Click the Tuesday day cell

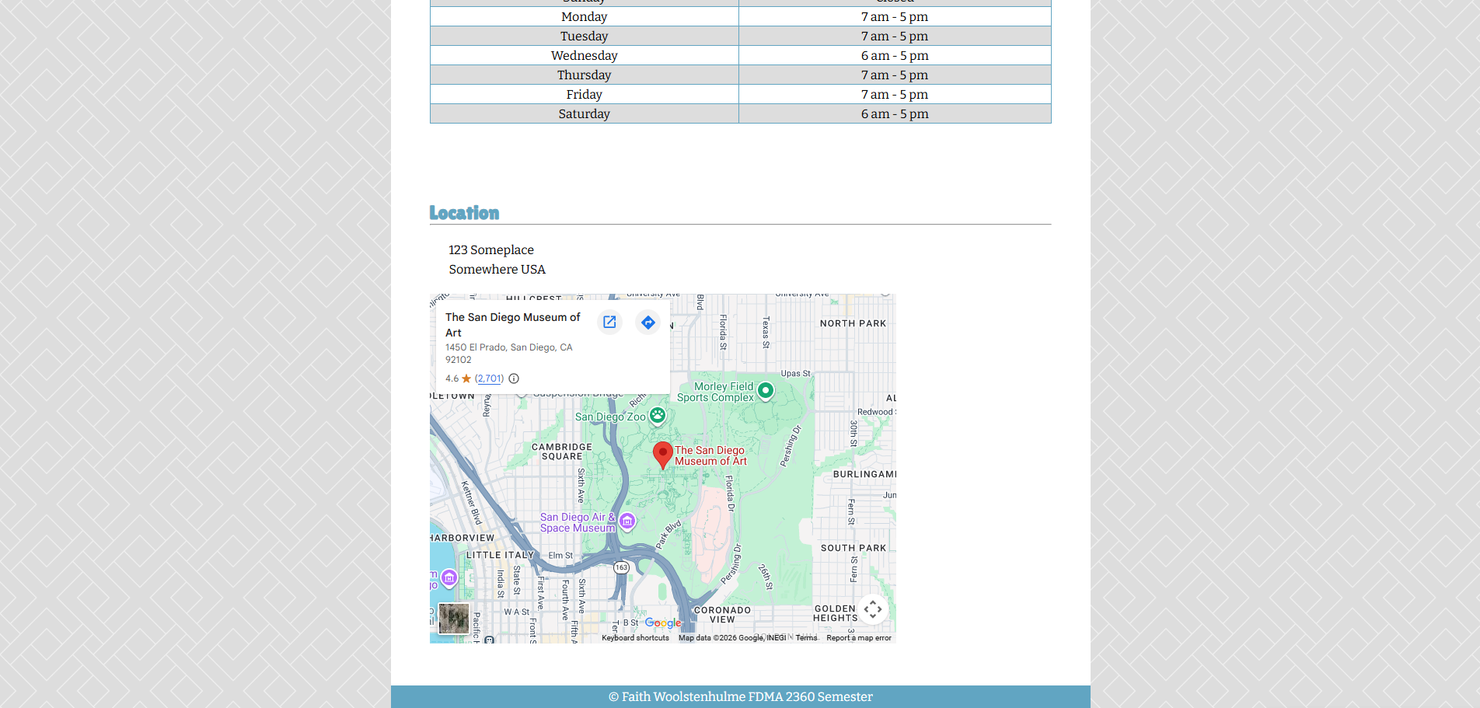coord(585,36)
